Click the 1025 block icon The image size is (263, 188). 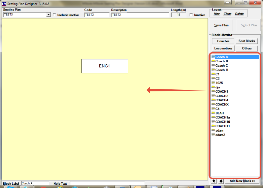point(213,83)
